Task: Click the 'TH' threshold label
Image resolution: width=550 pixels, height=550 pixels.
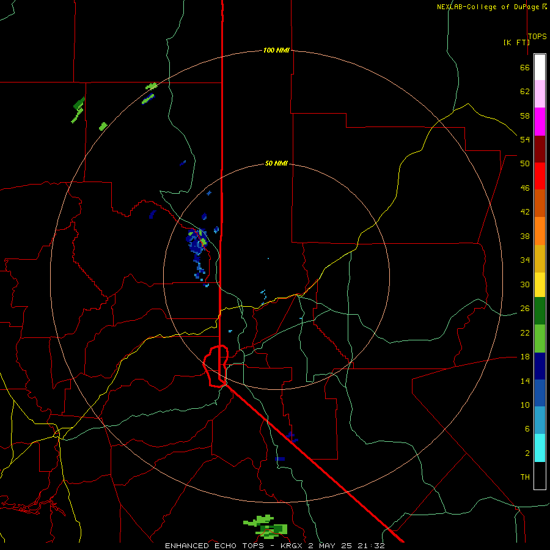Action: coord(525,477)
